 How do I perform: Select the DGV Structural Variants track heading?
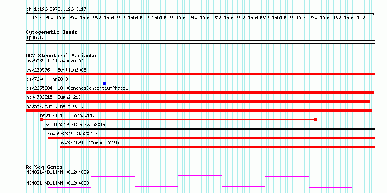(61, 56)
